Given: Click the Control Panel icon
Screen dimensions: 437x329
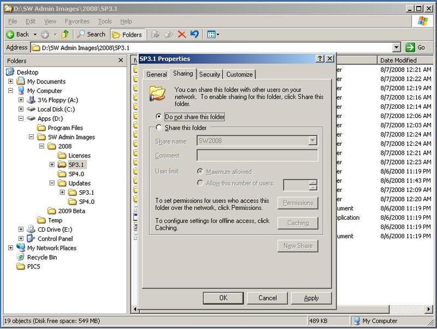Looking at the screenshot, I should click(31, 238).
